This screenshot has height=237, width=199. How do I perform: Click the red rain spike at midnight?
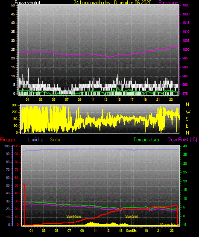[x=24, y=204]
